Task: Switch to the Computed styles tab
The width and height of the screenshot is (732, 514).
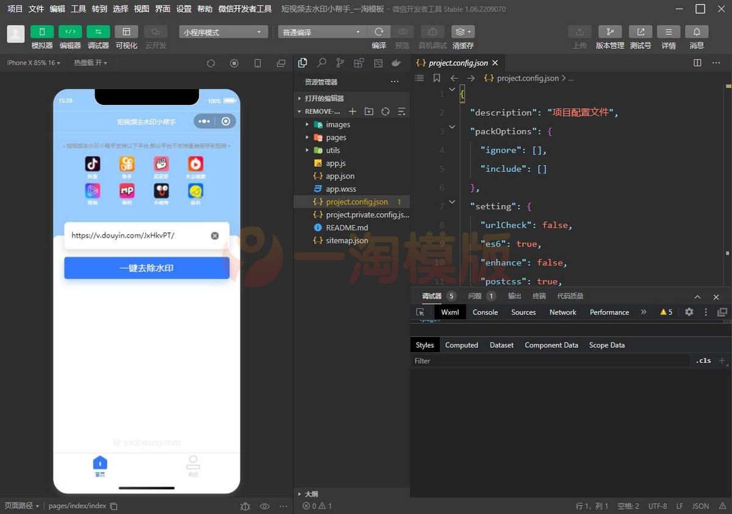Action: [461, 345]
